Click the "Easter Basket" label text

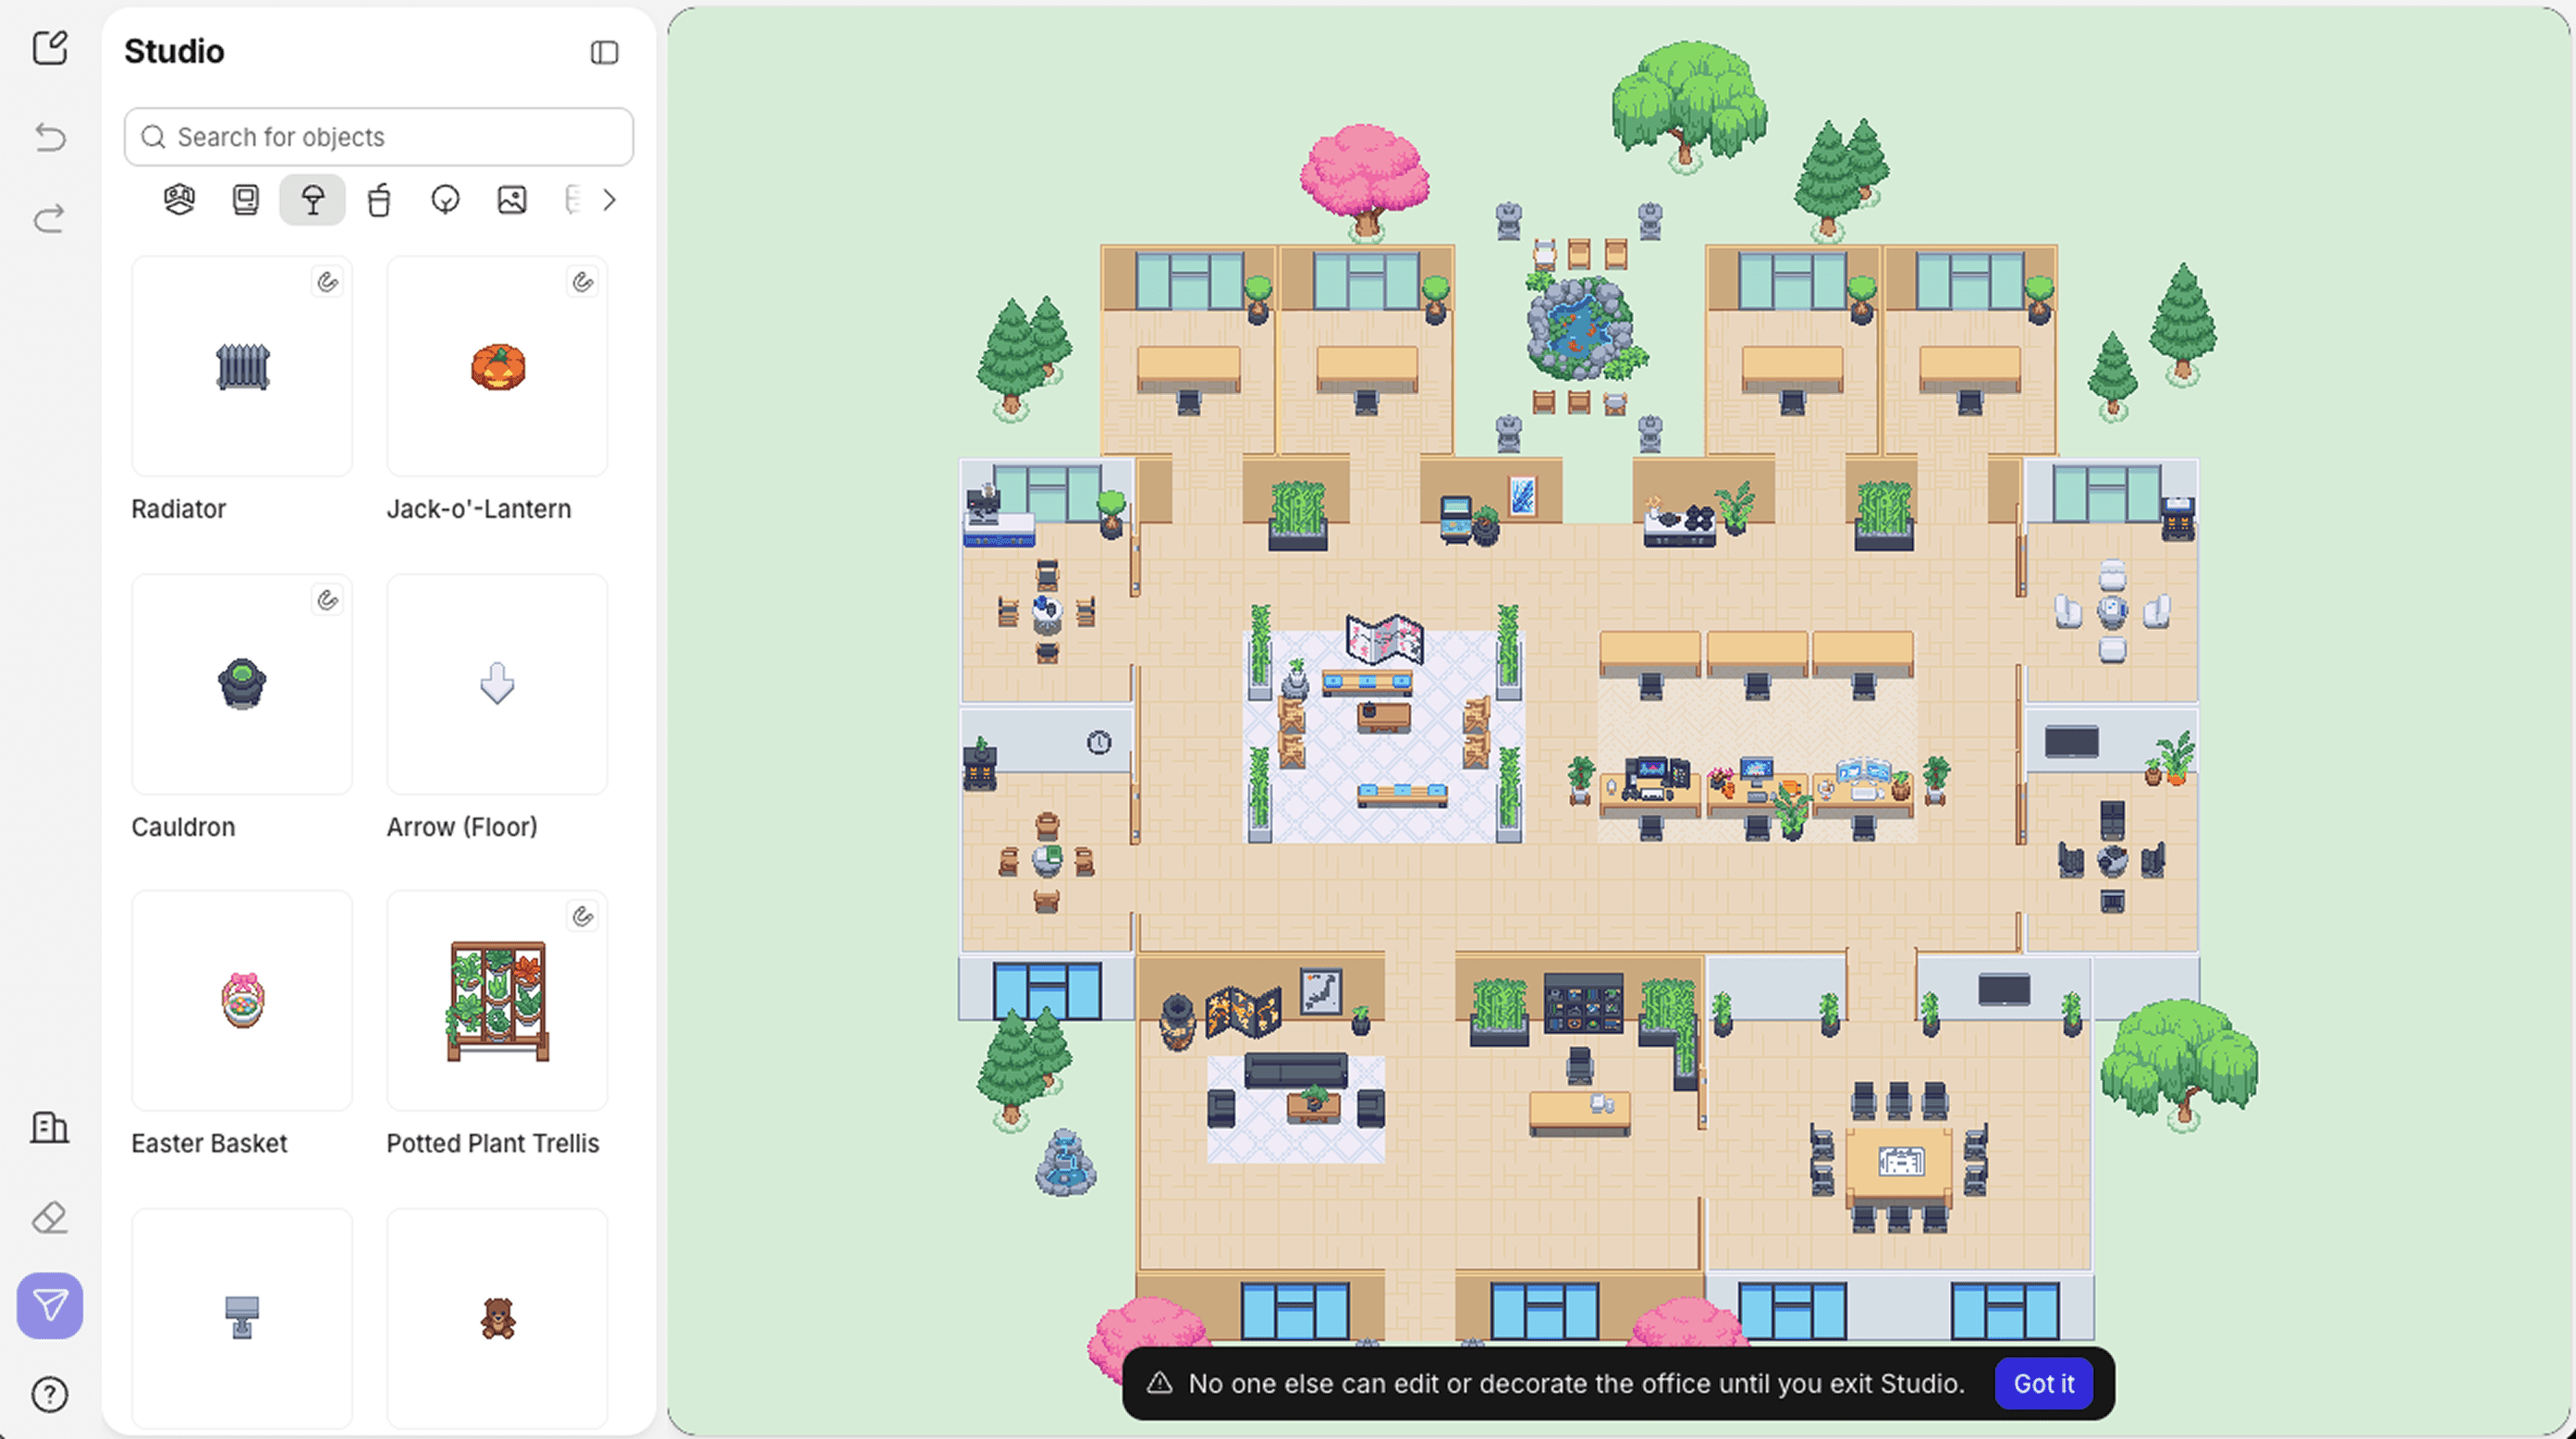point(209,1143)
